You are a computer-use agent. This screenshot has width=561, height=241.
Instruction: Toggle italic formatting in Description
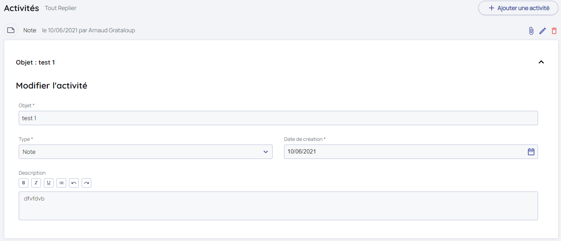36,183
